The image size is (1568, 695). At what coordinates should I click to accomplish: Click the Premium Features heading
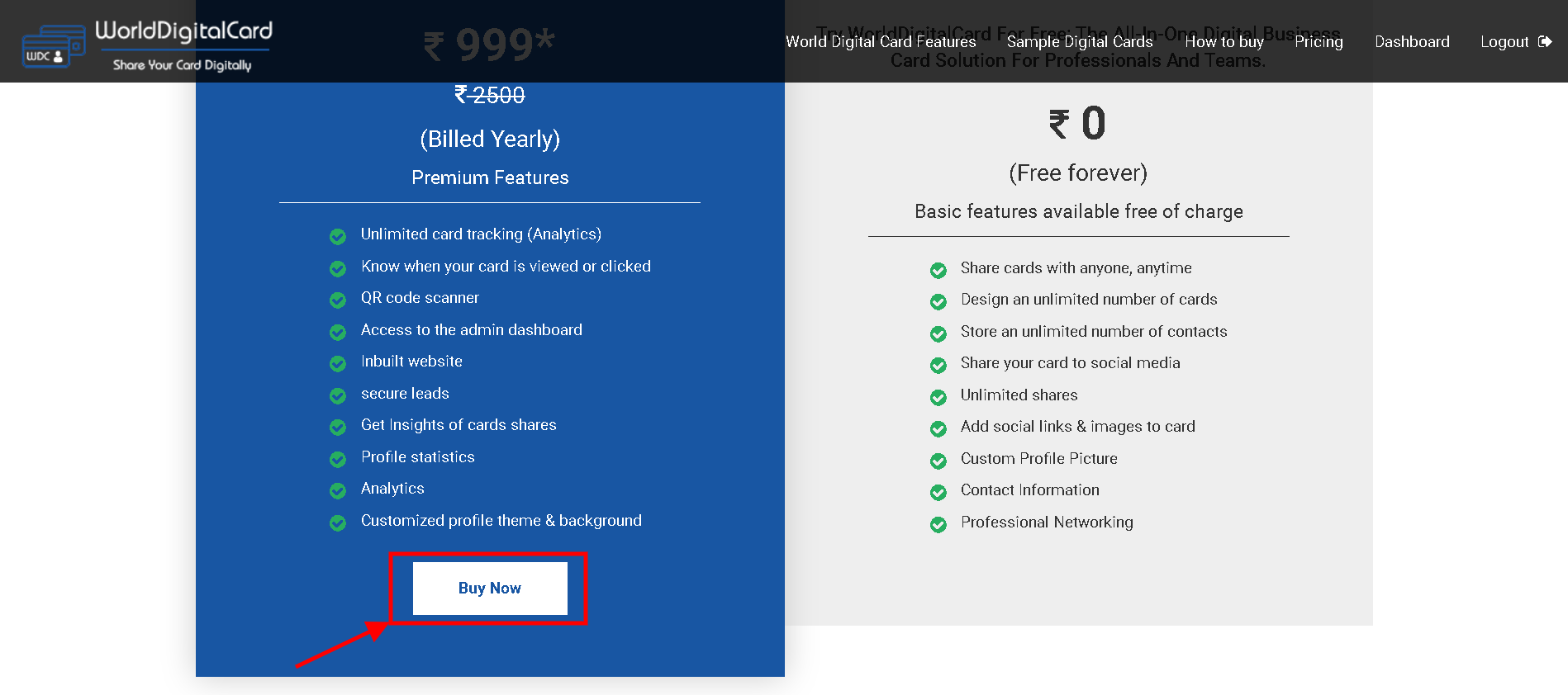coord(490,177)
